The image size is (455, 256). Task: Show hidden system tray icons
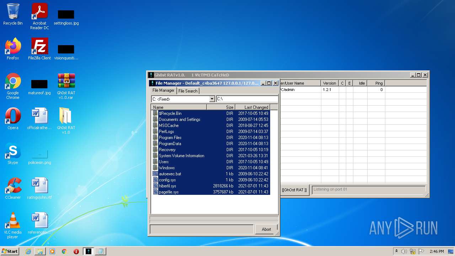(396, 251)
